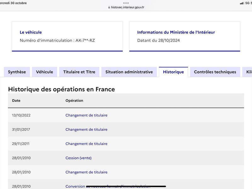Click the 31/01/2017 date cell
This screenshot has height=189, width=252.
click(x=21, y=129)
